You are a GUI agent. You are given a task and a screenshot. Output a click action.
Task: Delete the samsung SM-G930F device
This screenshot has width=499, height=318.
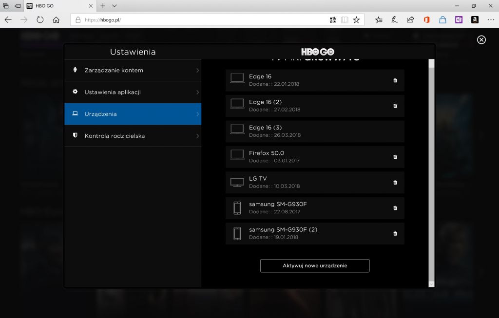395,208
